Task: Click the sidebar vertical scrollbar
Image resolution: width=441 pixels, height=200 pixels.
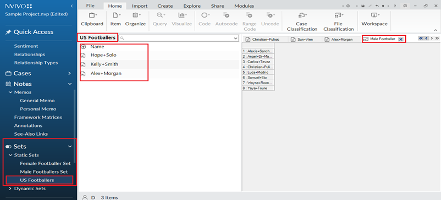Action: pos(75,126)
